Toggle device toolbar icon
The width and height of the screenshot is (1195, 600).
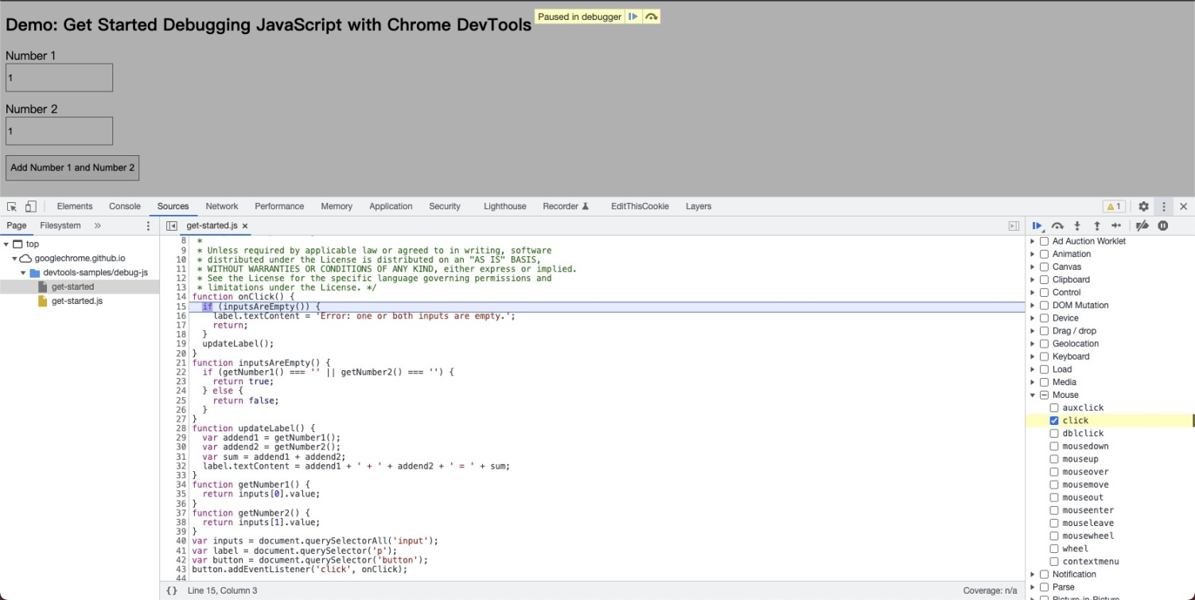(x=30, y=206)
